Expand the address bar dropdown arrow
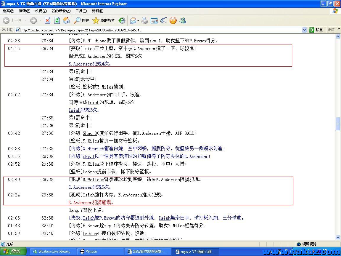341x256 pixels. click(x=304, y=30)
